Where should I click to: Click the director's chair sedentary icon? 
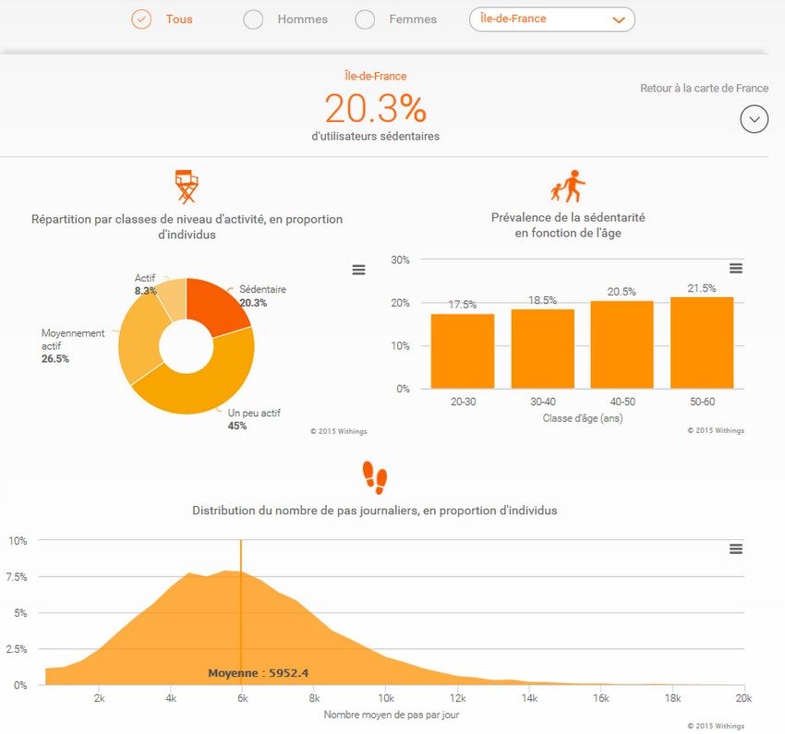(187, 187)
